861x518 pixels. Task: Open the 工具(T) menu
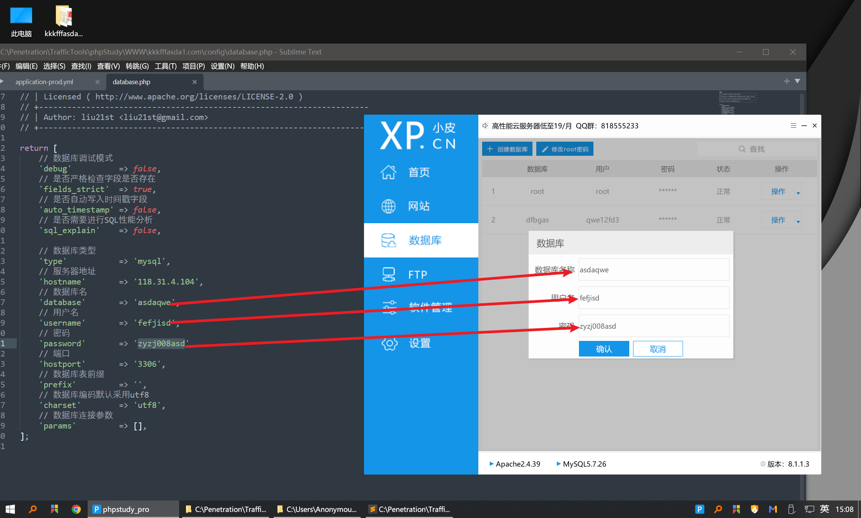165,66
